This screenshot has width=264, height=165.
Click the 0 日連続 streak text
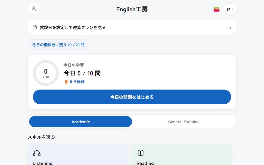pyautogui.click(x=77, y=82)
